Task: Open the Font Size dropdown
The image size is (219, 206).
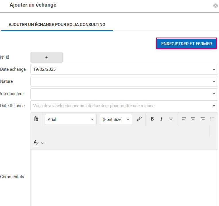Action: click(x=116, y=119)
